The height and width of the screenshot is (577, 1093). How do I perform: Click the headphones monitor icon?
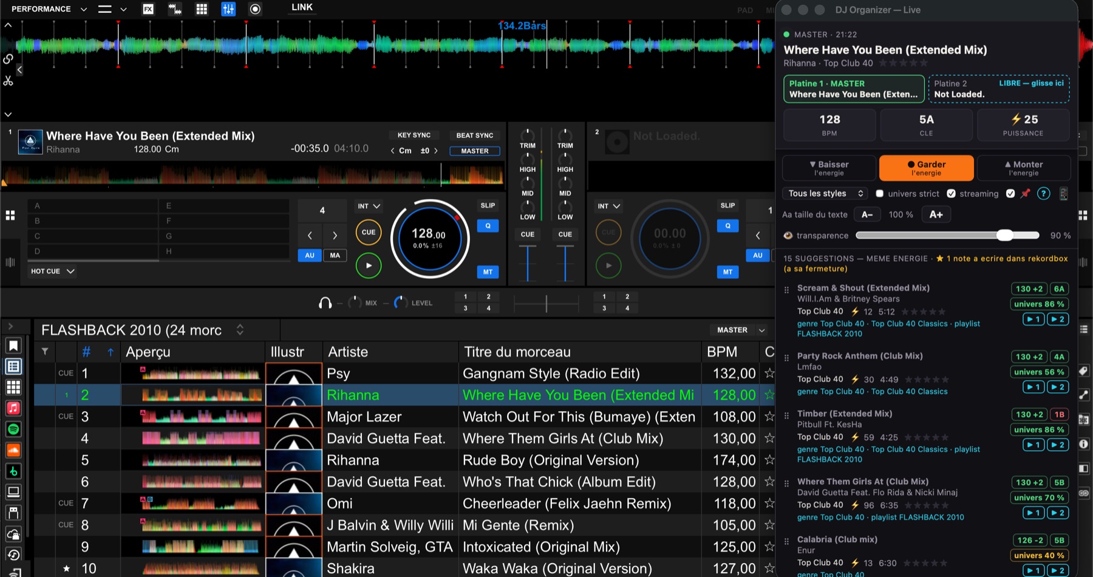pyautogui.click(x=325, y=302)
